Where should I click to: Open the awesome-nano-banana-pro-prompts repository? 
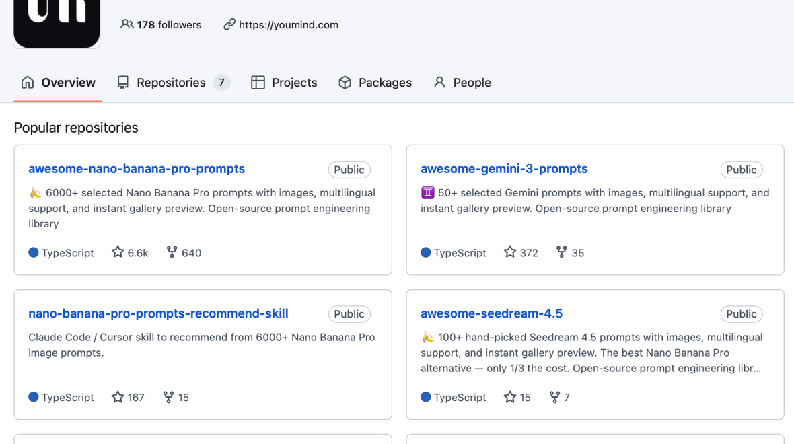coord(137,169)
